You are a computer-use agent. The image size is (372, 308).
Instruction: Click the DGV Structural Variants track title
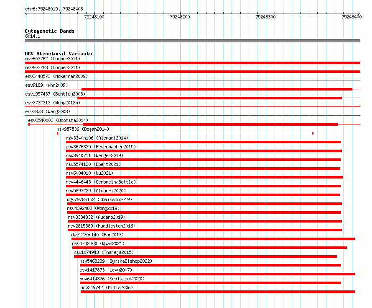(59, 54)
